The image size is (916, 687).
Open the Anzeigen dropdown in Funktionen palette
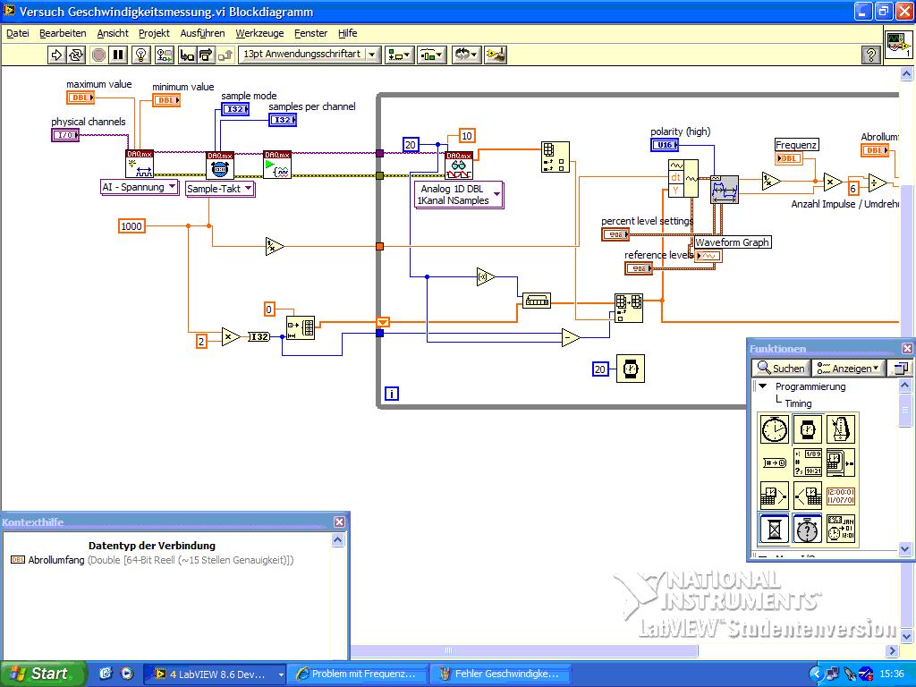point(848,368)
